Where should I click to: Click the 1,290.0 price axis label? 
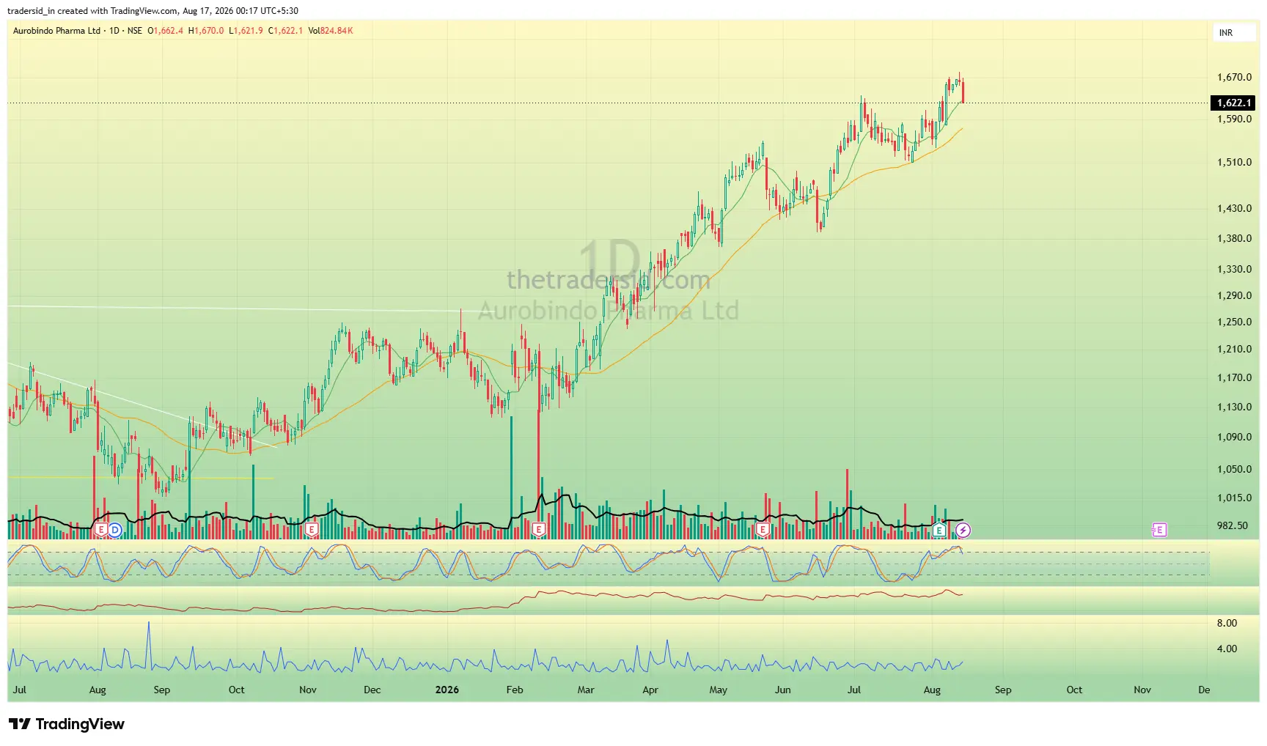point(1234,295)
